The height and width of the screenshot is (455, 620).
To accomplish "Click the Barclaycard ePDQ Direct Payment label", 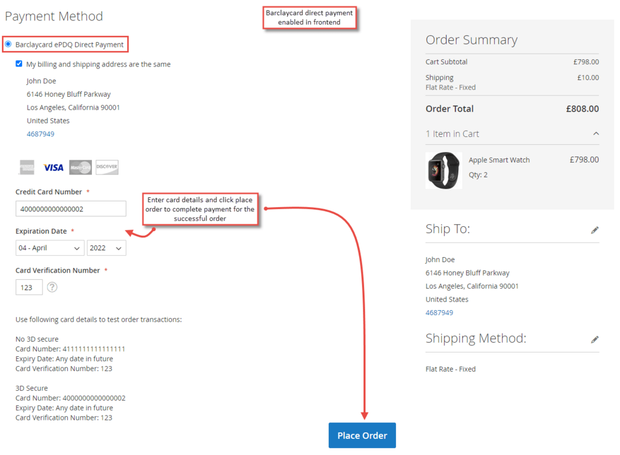I will [x=69, y=44].
